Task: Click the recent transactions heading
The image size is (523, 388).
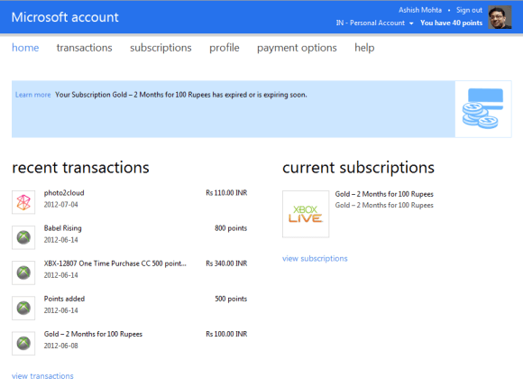Action: pos(81,168)
